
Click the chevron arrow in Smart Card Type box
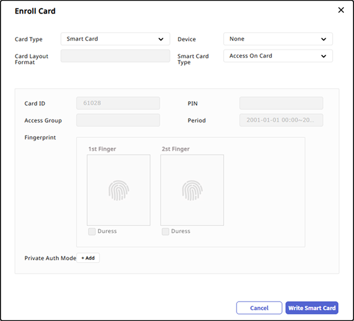coord(323,57)
